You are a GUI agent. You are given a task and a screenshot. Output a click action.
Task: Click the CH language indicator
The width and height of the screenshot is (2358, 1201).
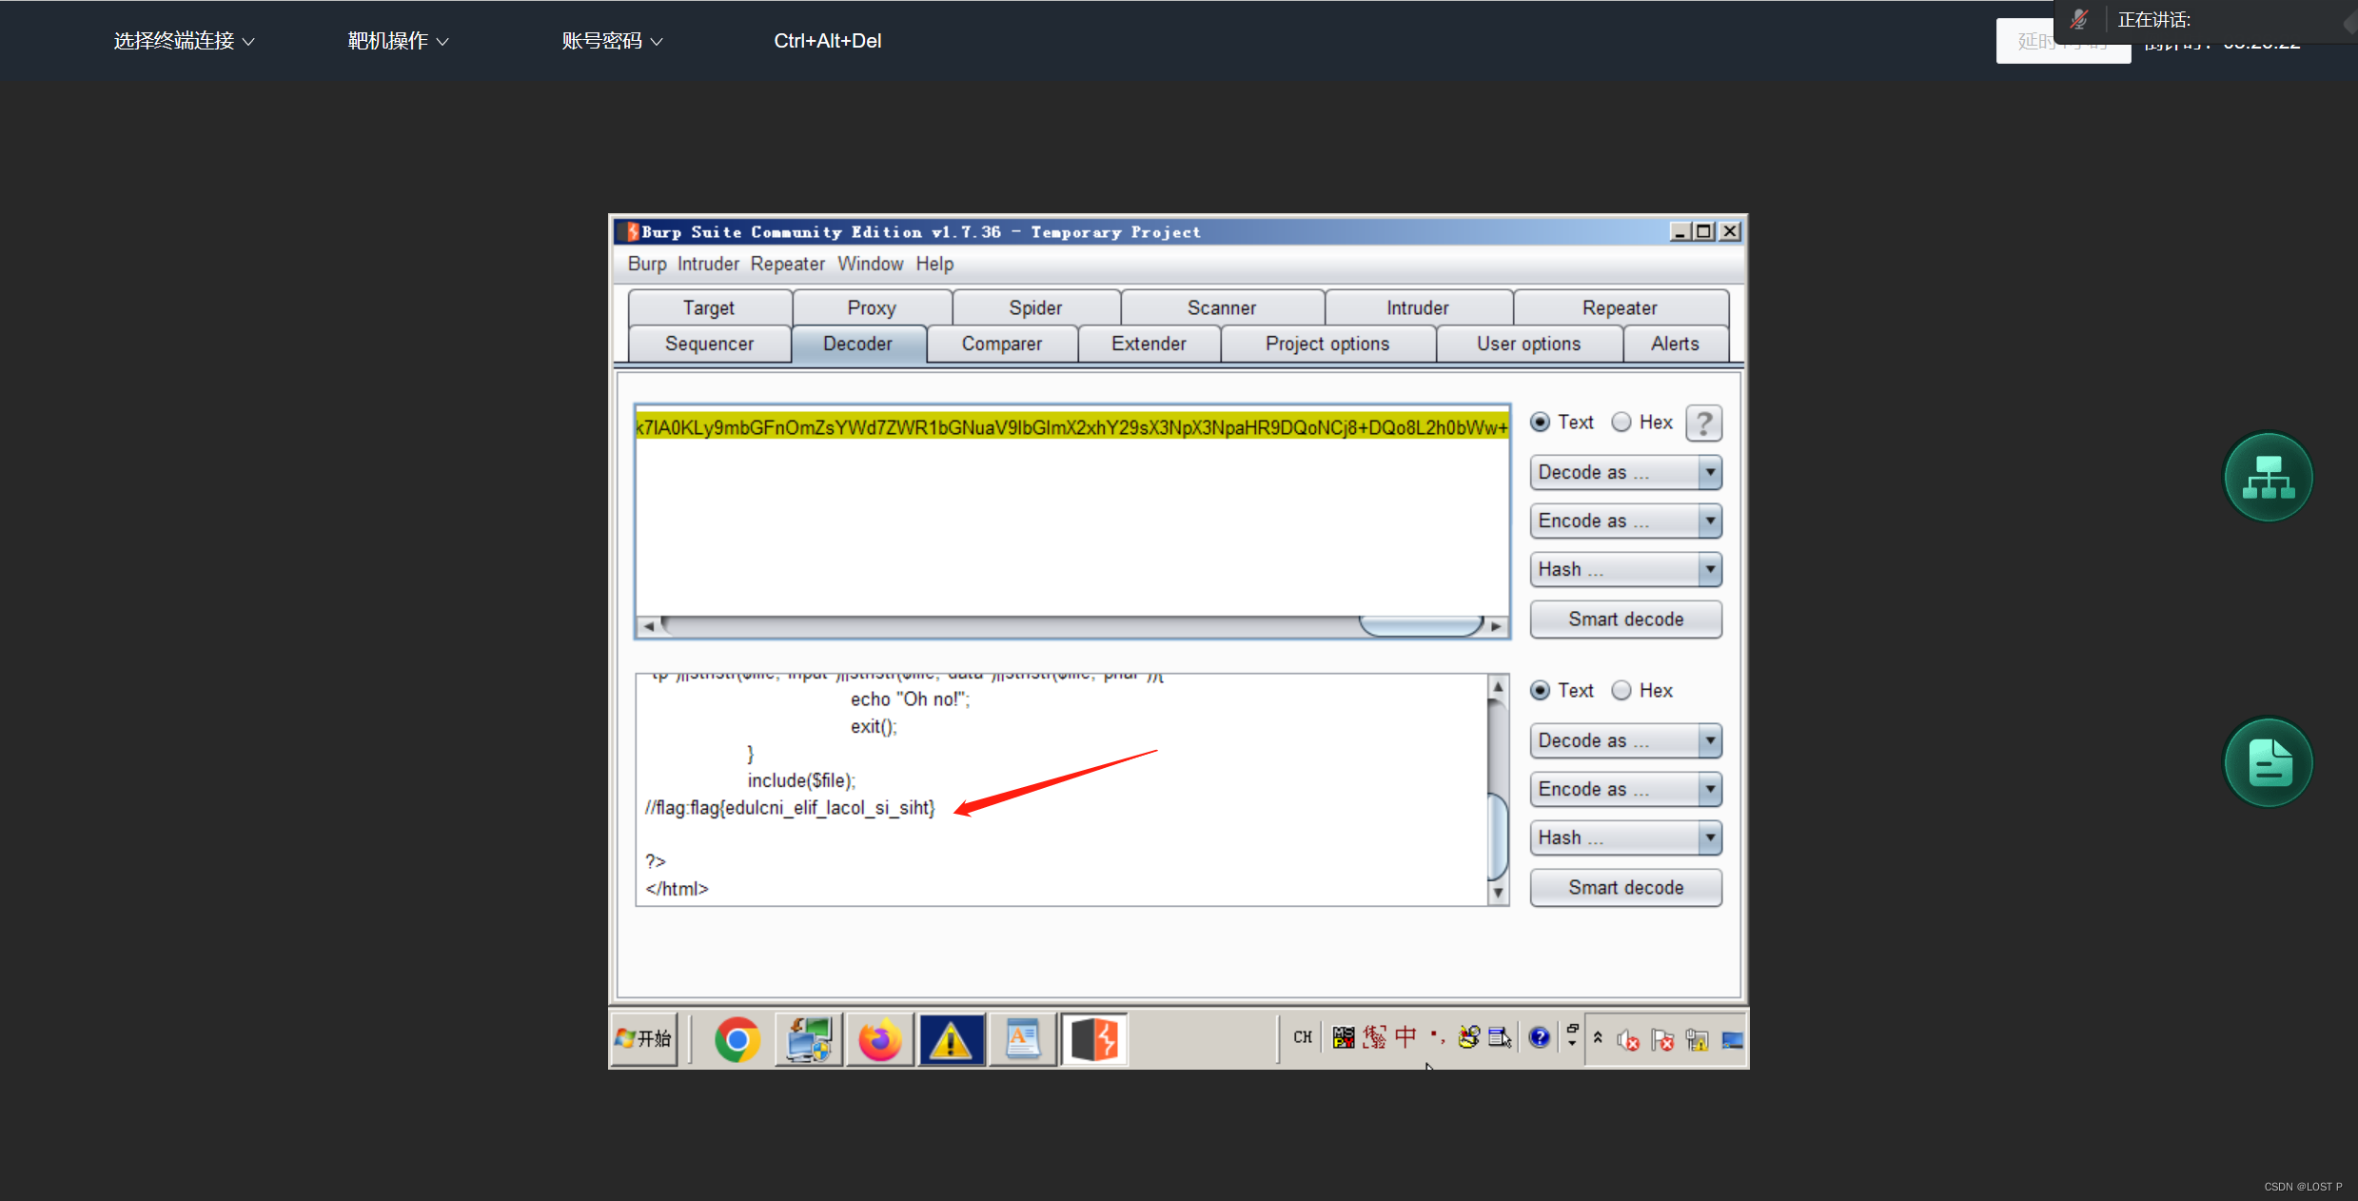(x=1303, y=1037)
